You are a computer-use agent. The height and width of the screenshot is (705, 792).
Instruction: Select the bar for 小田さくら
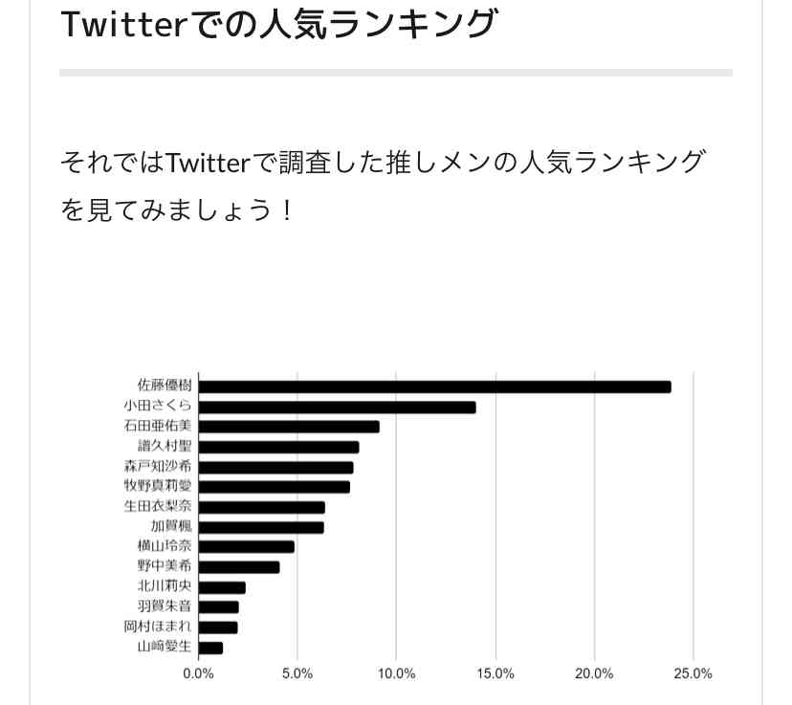click(337, 408)
